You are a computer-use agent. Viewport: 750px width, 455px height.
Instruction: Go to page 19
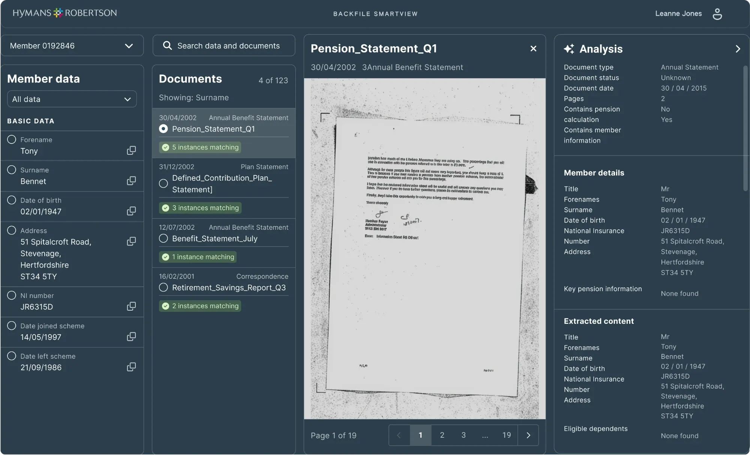coord(507,435)
